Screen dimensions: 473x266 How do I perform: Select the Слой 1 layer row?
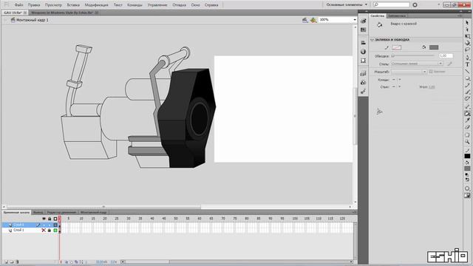[30, 230]
